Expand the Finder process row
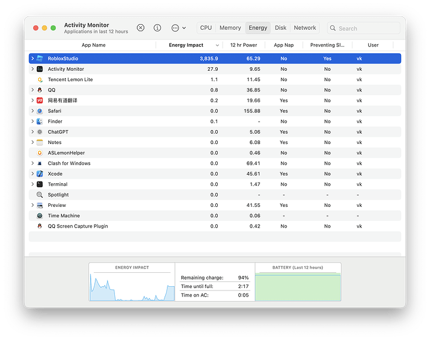This screenshot has height=340, width=430. pos(33,121)
